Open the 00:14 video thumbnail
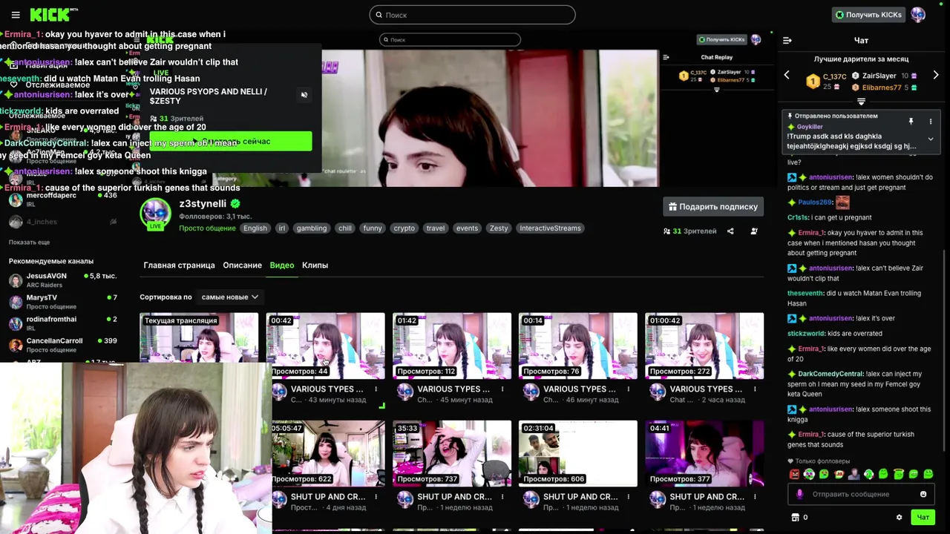Screen dimensions: 950x534 tap(578, 346)
